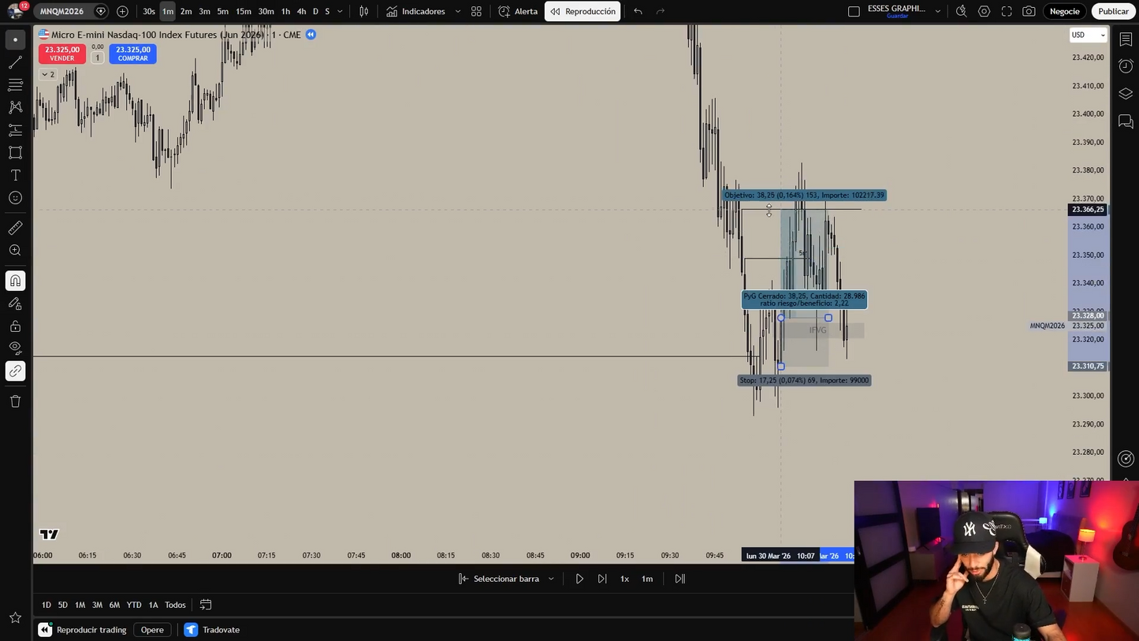Open the object tree layers panel
Viewport: 1139px width, 641px height.
click(1126, 94)
